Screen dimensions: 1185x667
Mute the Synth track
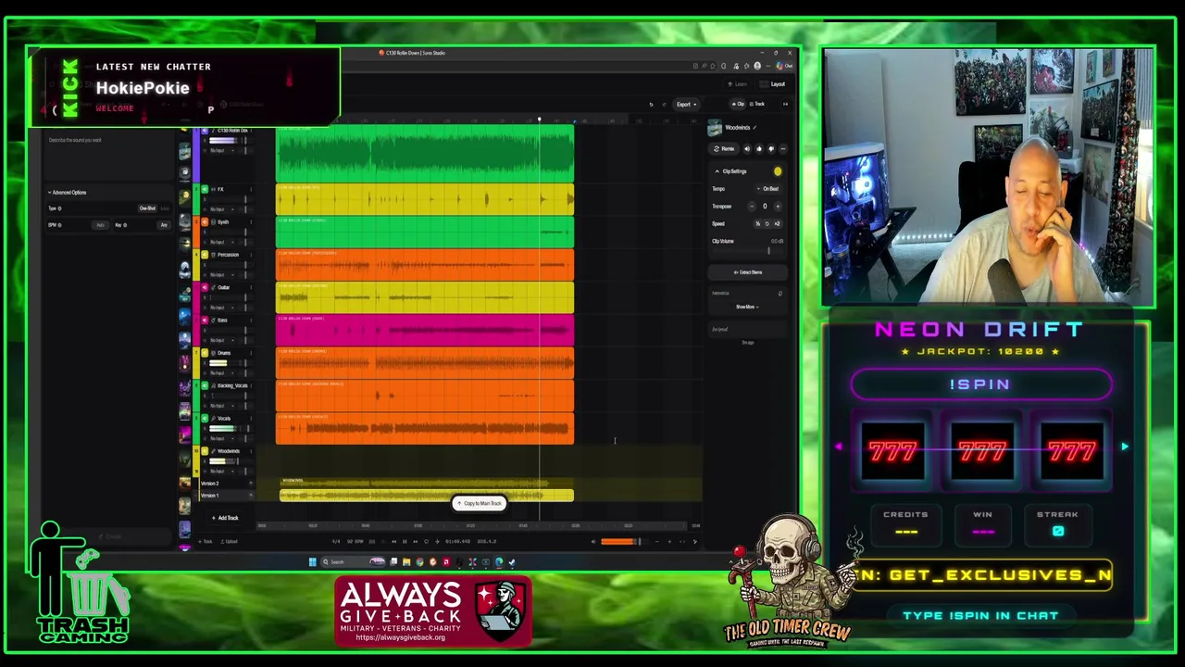click(205, 221)
